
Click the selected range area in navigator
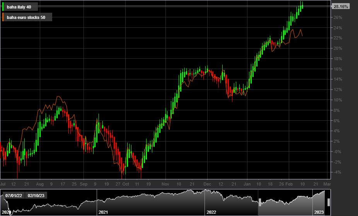pyautogui.click(x=294, y=202)
